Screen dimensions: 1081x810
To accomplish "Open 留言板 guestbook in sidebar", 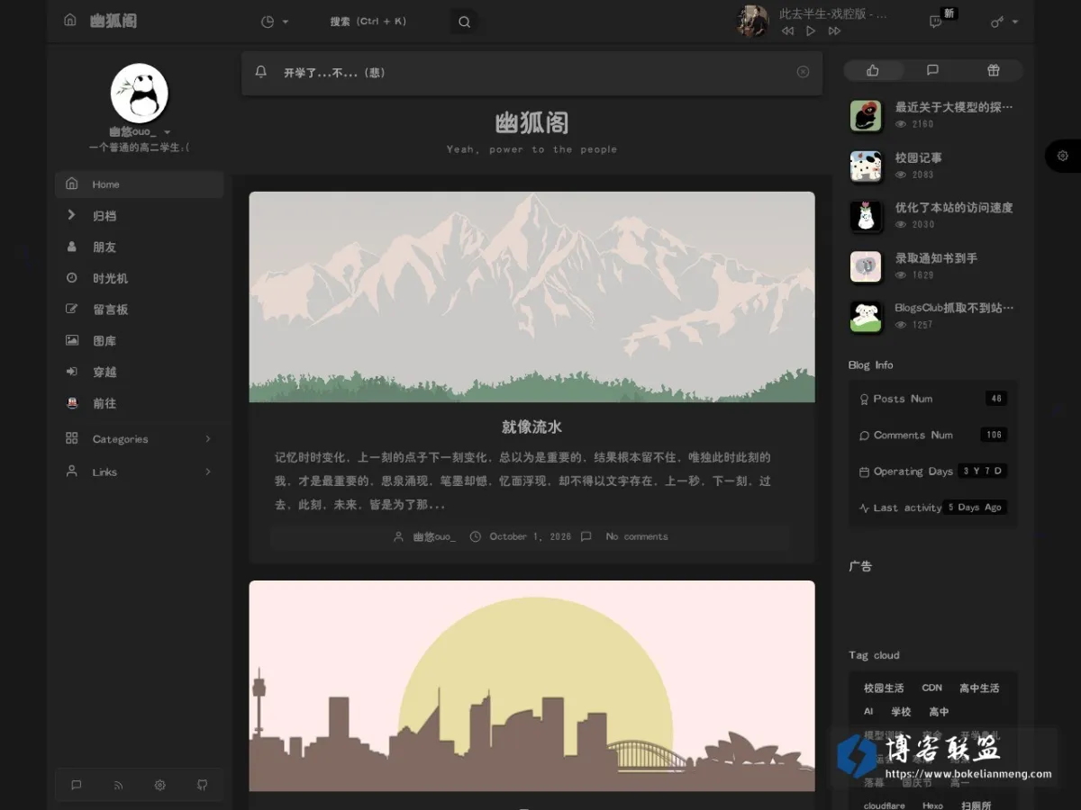I will pyautogui.click(x=140, y=310).
